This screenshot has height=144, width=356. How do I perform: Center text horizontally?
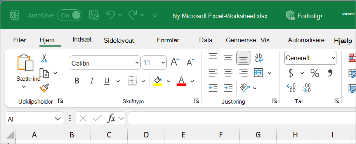click(x=228, y=73)
